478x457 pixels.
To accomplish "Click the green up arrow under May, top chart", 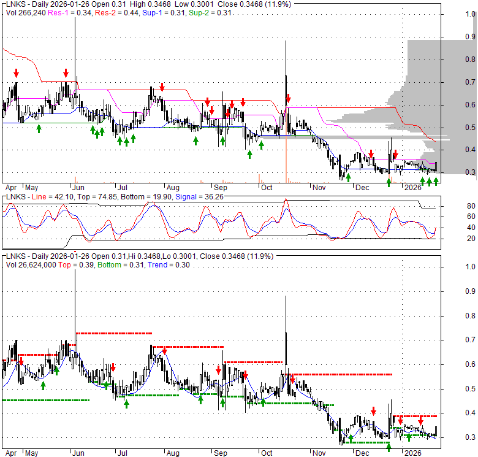I will click(x=39, y=128).
